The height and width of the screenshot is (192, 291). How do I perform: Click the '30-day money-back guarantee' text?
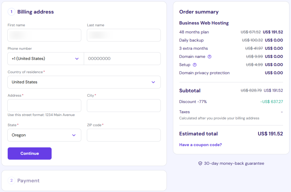point(234,163)
